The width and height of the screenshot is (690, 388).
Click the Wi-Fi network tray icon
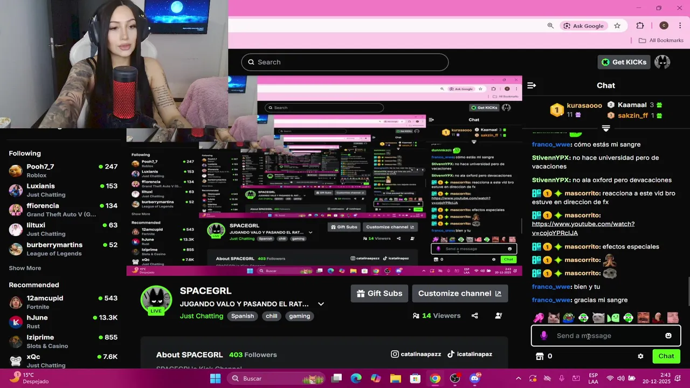coord(610,378)
